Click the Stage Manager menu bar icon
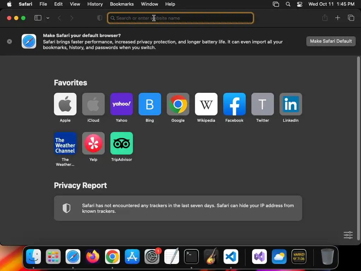The image size is (361, 271). [276, 4]
